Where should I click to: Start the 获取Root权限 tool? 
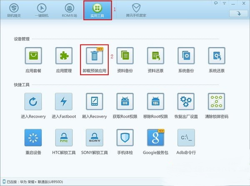point(125,102)
